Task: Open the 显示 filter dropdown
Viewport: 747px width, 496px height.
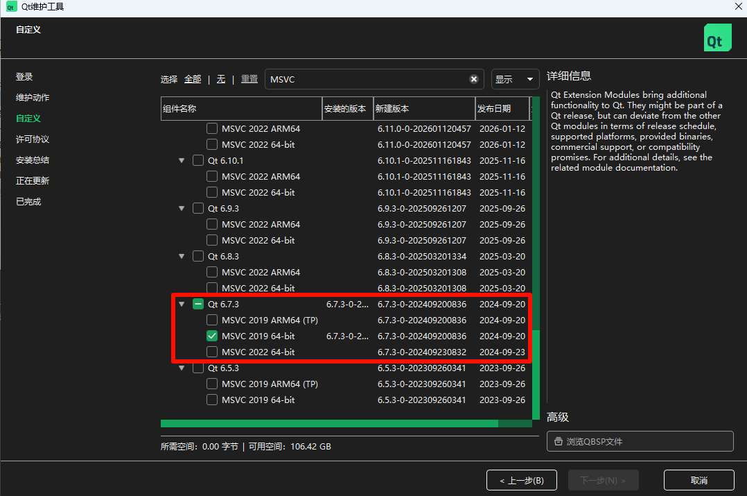Action: (x=515, y=79)
